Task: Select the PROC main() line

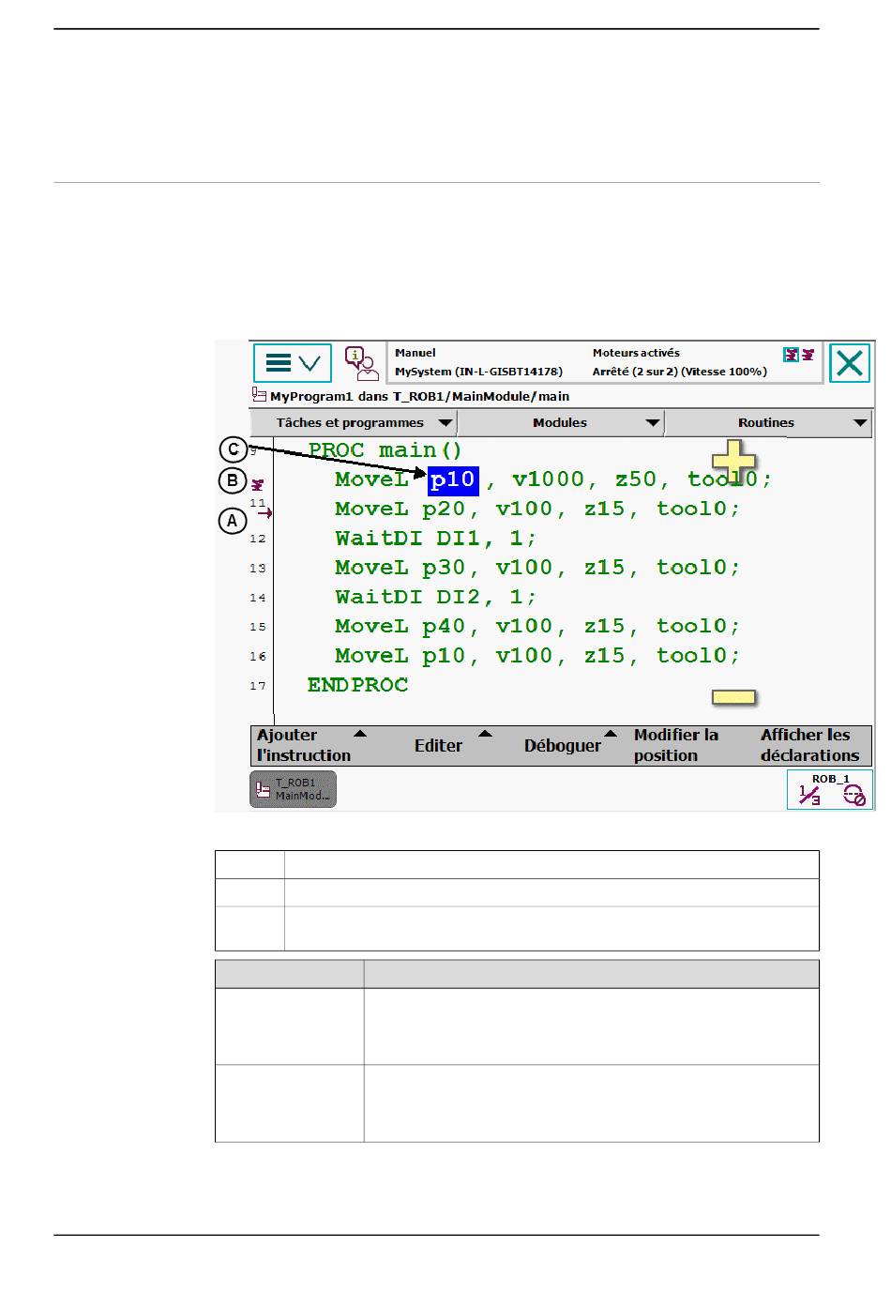Action: [385, 450]
